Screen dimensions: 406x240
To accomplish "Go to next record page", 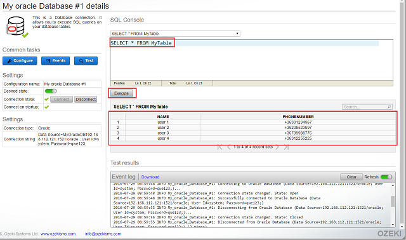I will [x=277, y=147].
